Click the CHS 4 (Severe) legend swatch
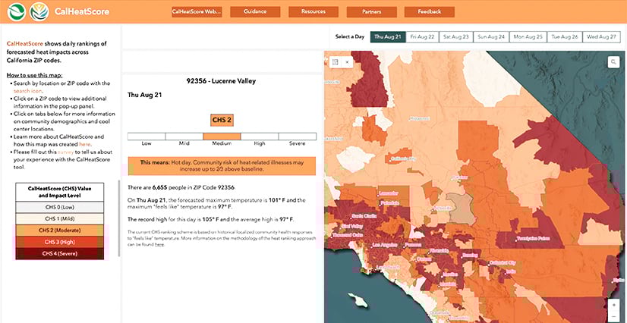This screenshot has width=627, height=323. [x=59, y=253]
